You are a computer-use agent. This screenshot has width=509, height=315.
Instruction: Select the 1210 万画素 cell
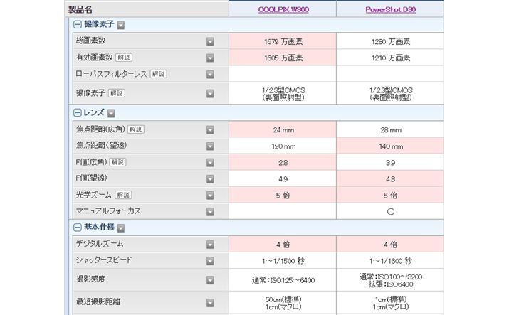coord(390,58)
